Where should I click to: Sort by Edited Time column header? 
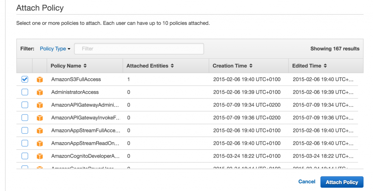(x=310, y=66)
